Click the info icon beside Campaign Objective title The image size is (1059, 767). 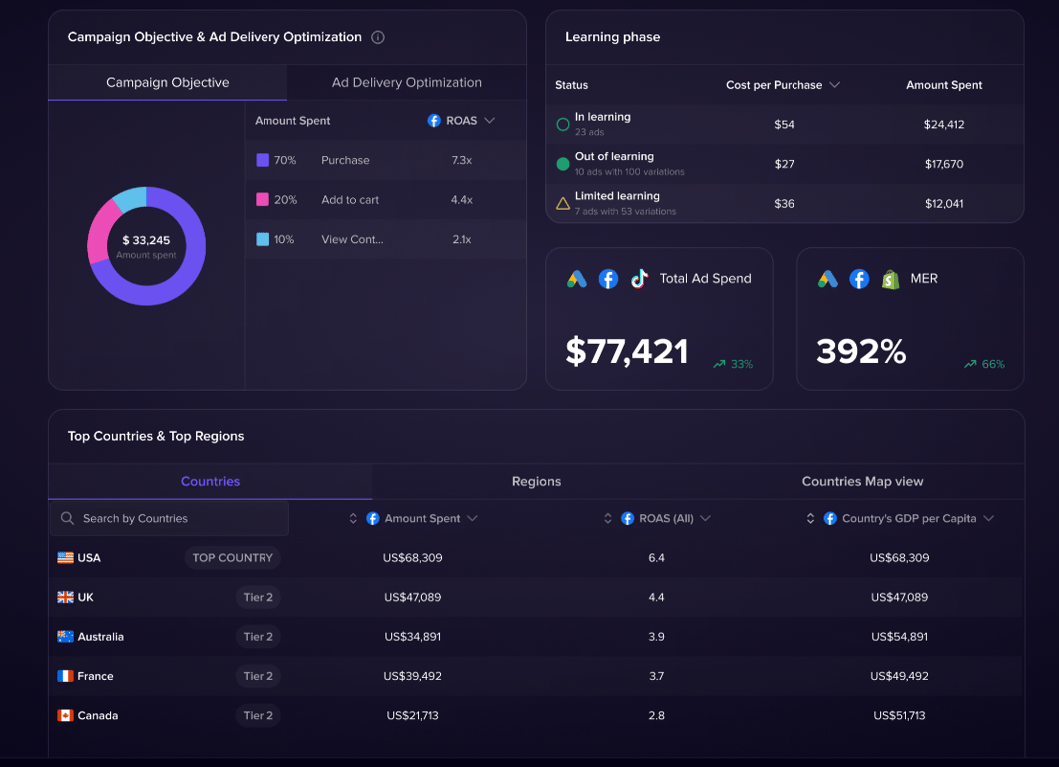[x=378, y=37]
